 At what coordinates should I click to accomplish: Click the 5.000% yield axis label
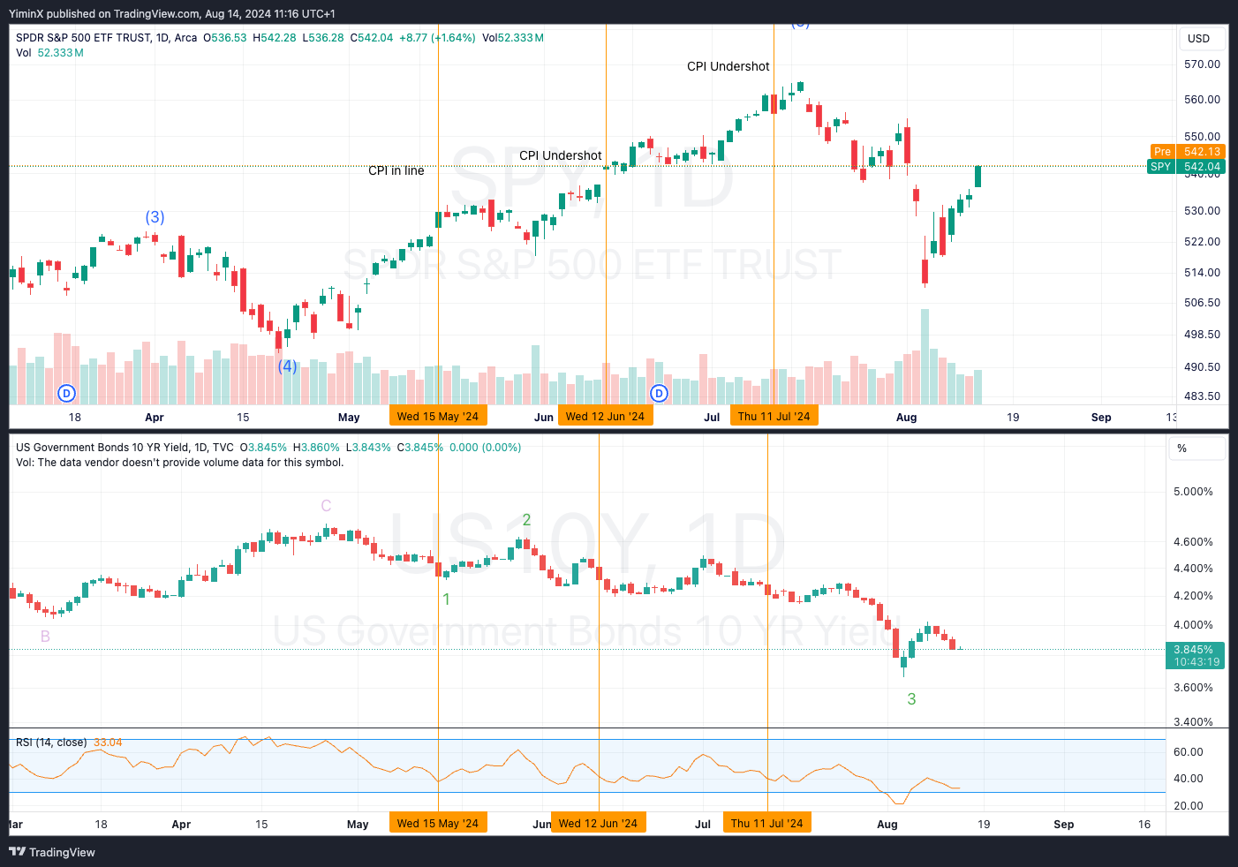coord(1193,492)
